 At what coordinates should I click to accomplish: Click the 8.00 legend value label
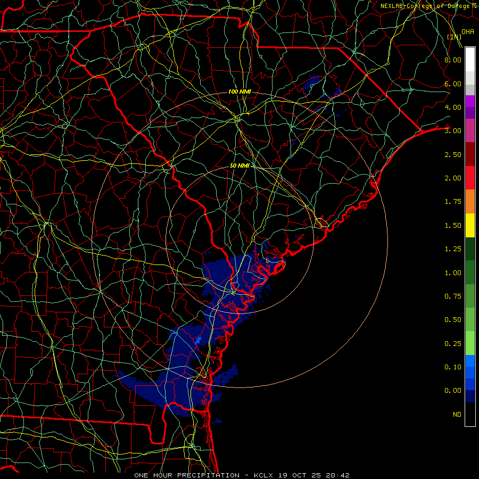click(453, 60)
